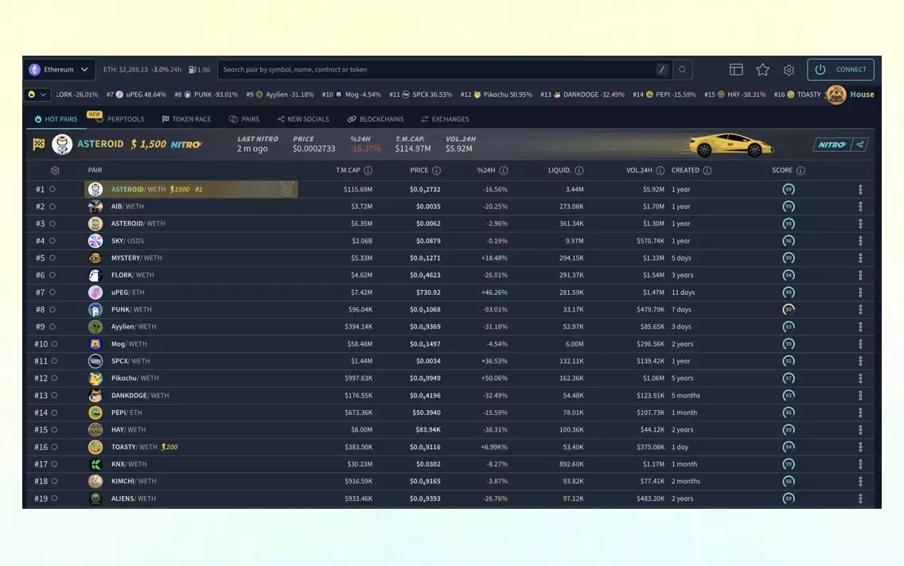Open the AIB/WETH pair link
The image size is (904, 566).
point(127,206)
